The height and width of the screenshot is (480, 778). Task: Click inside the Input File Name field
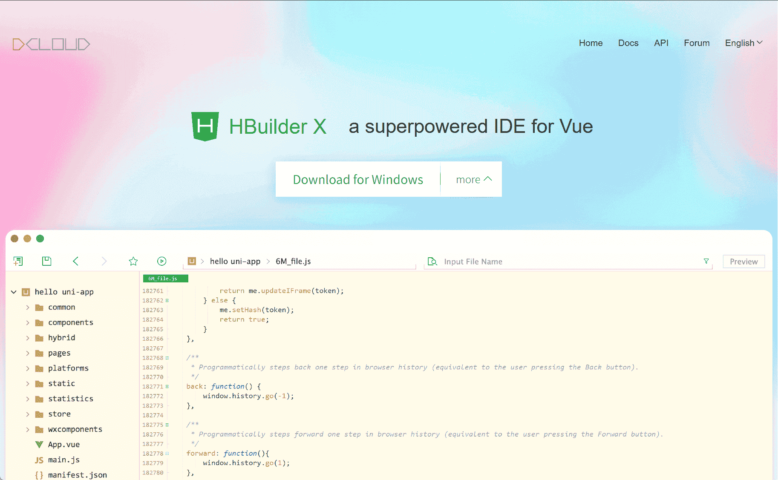pos(511,261)
